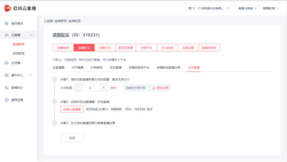
Task: Click the password 123124 text
Action: (139, 109)
